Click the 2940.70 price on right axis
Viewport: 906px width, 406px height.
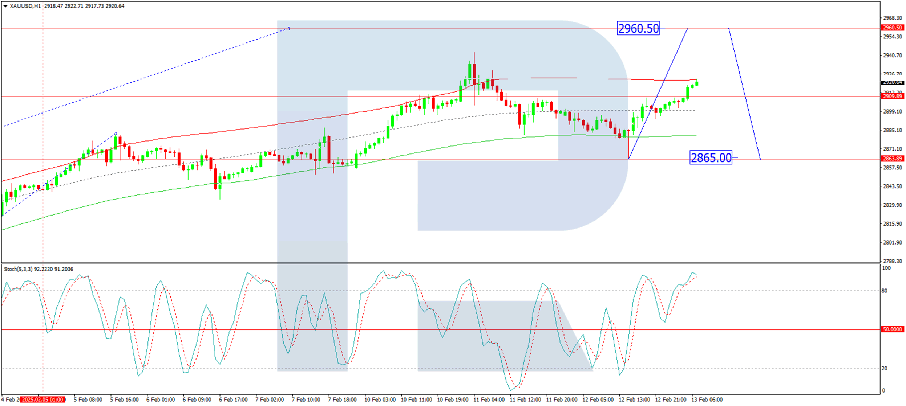(x=892, y=56)
